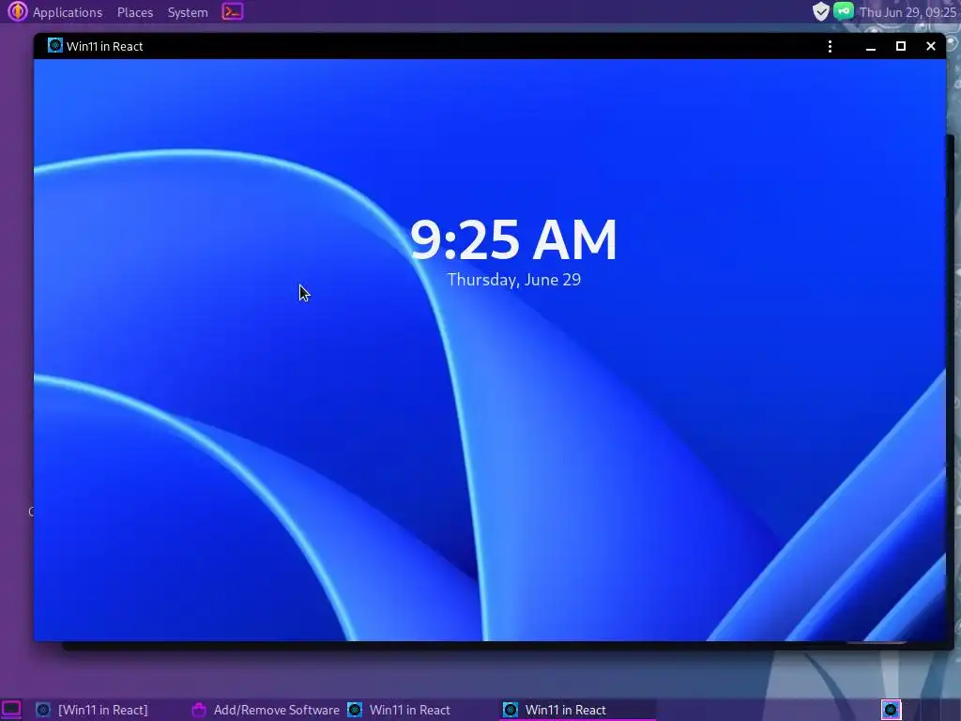Switch to Add/Remove Software taskbar entry
This screenshot has height=721, width=961.
coord(266,710)
